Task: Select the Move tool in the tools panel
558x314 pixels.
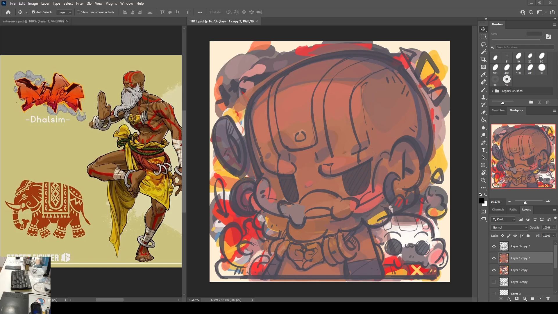Action: [x=483, y=29]
